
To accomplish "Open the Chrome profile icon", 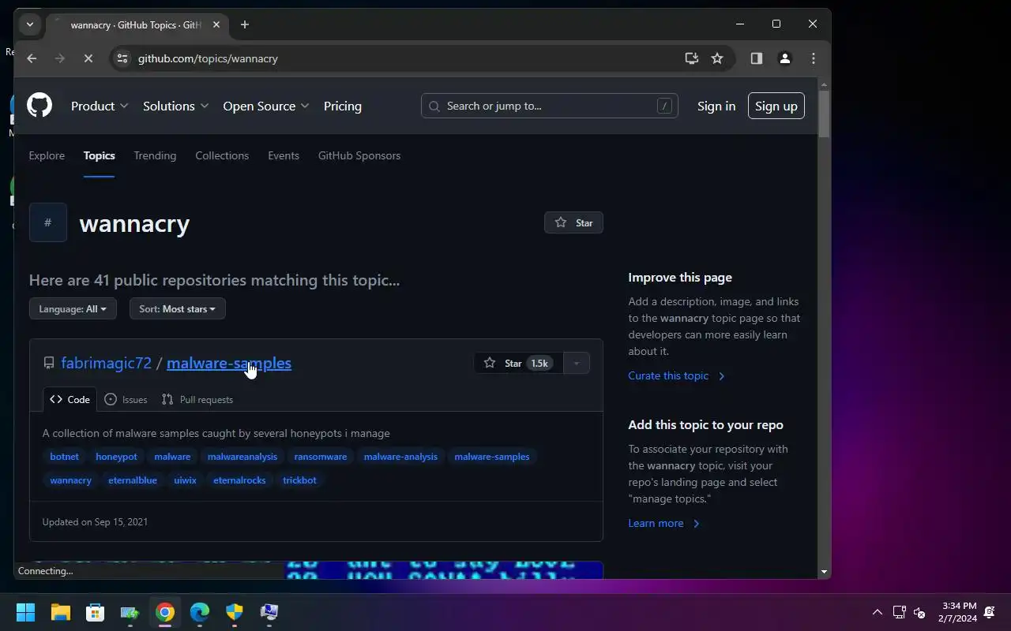I will pyautogui.click(x=785, y=58).
